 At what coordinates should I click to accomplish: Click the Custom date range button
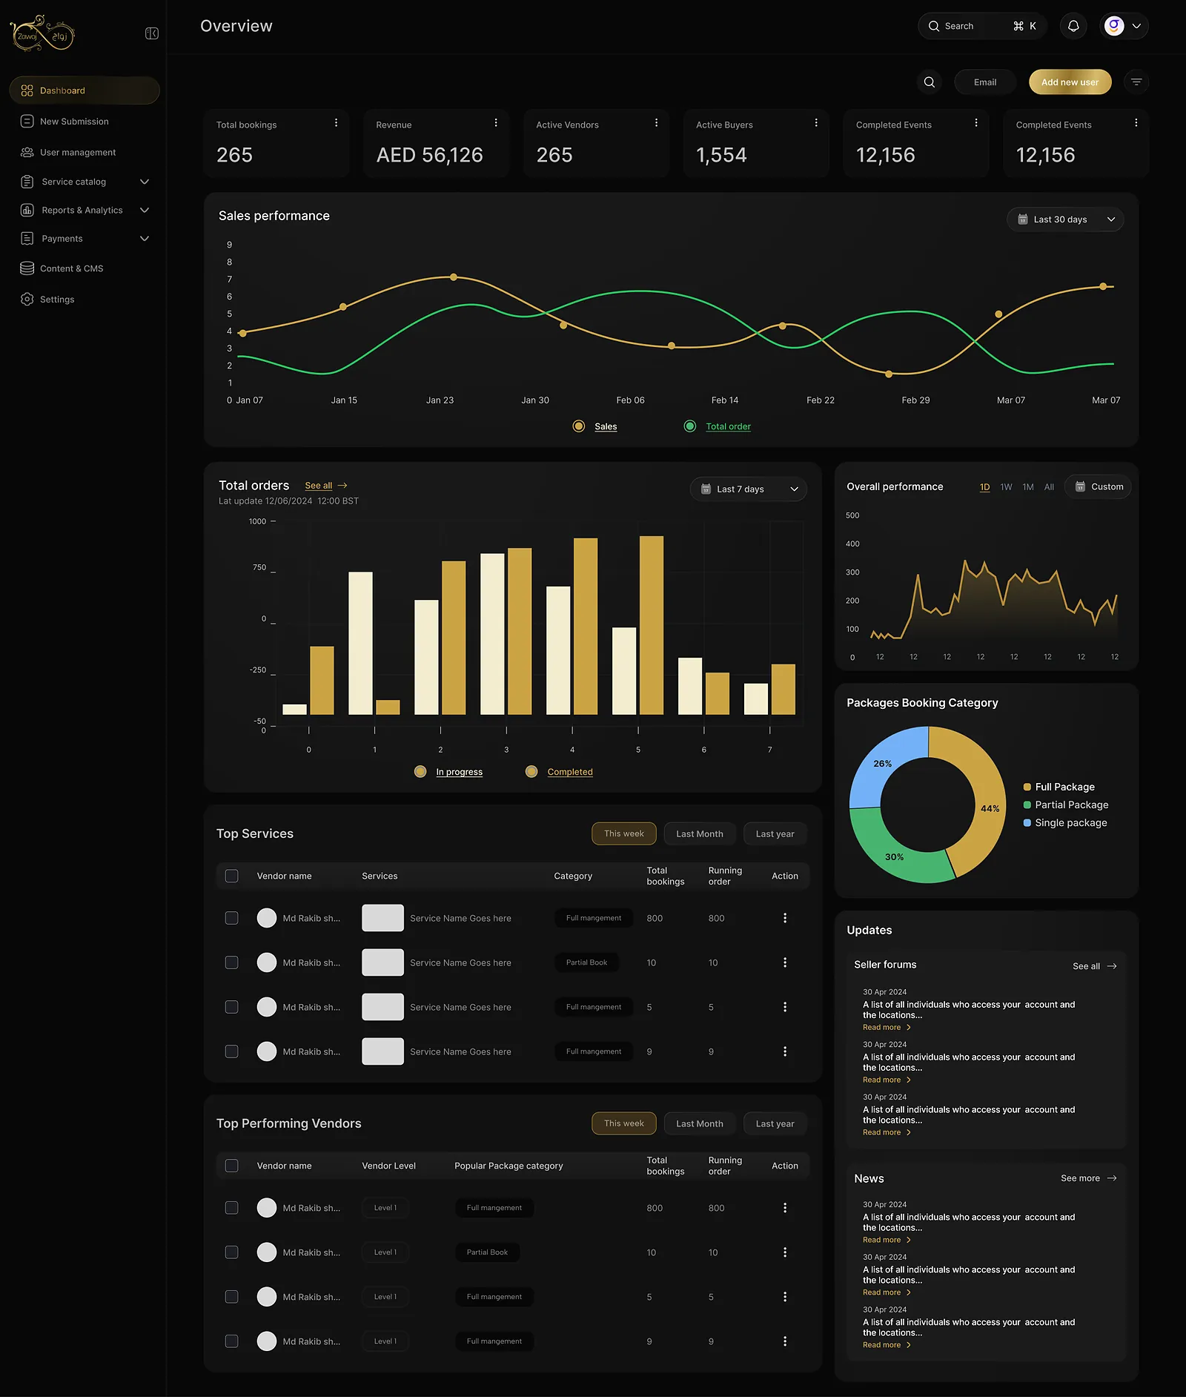coord(1099,487)
